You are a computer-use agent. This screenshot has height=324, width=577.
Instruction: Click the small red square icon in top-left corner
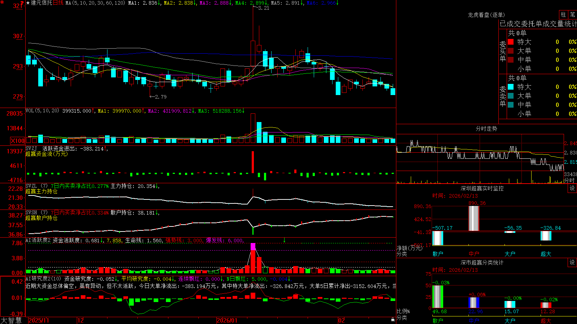(2, 2)
